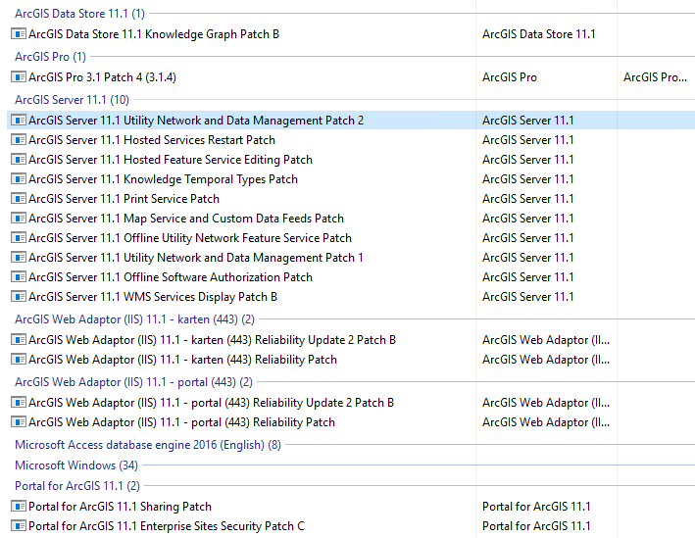Click icon of Hosted Feature Service Editing Patch
The height and width of the screenshot is (538, 695).
(x=19, y=159)
